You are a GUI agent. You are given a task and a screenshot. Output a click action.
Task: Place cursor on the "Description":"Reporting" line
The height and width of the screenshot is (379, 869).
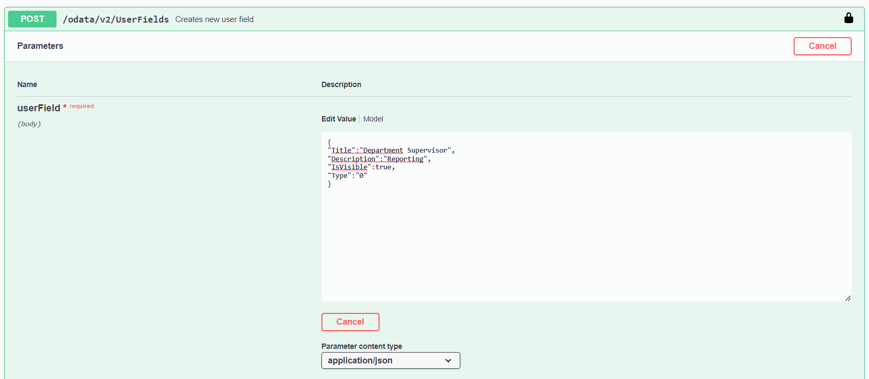pyautogui.click(x=379, y=159)
